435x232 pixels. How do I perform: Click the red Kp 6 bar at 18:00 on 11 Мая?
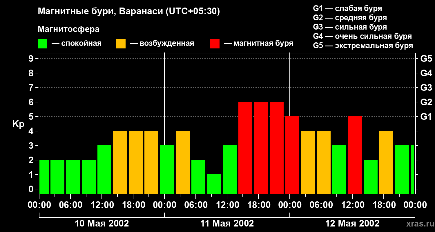[261, 148]
